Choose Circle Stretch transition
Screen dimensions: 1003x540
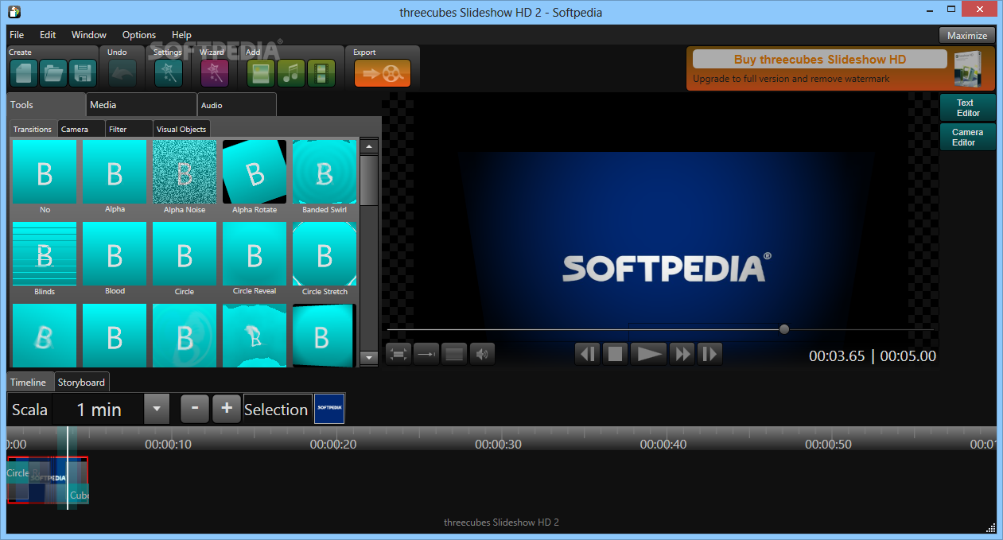(325, 254)
